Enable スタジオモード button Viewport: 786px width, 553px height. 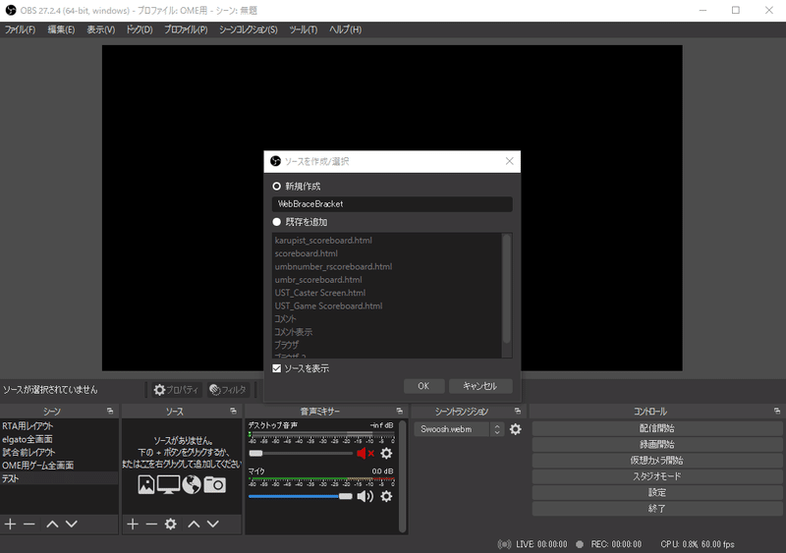(x=656, y=476)
